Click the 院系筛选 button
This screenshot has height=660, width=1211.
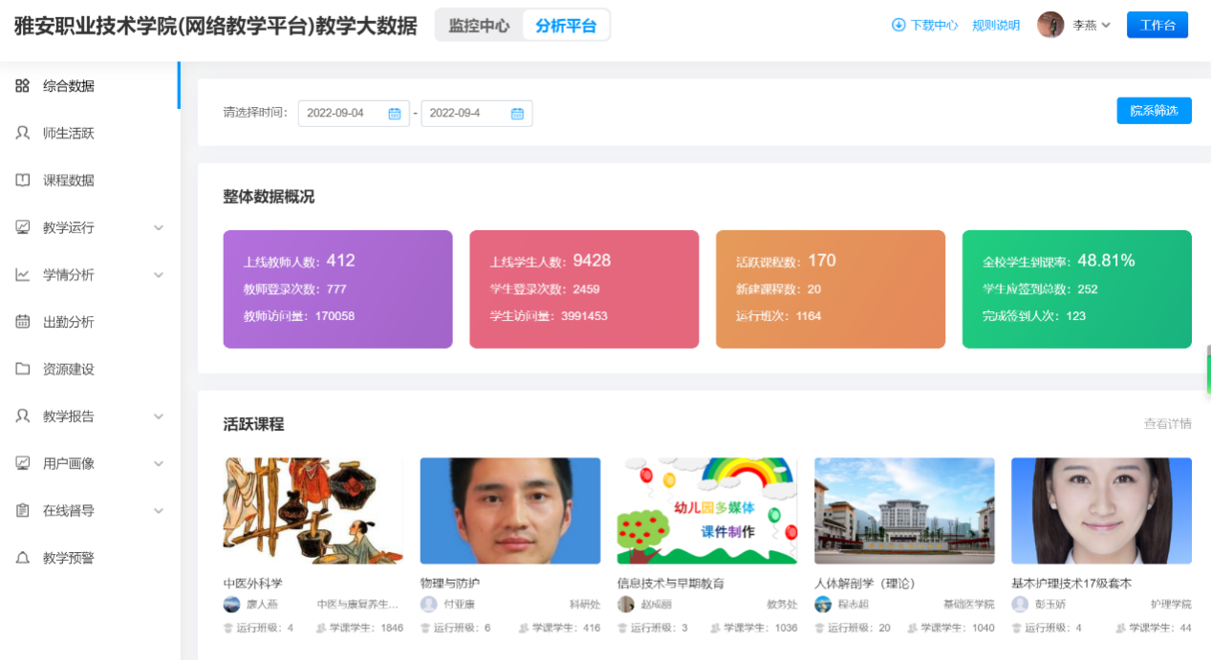point(1154,111)
